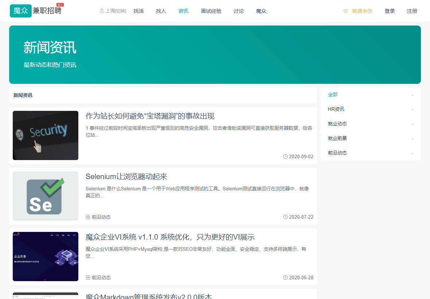Select 就业动态 category
This screenshot has height=299, width=430.
pos(337,124)
